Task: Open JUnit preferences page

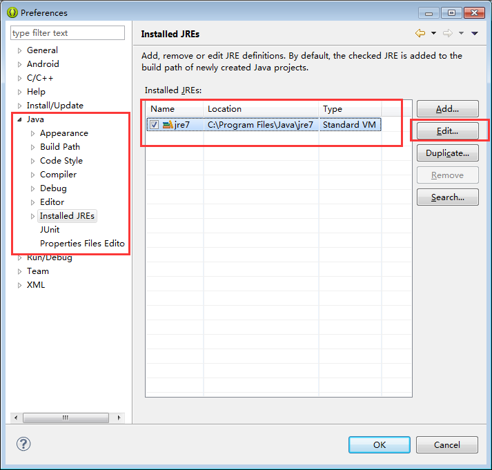Action: (x=50, y=230)
